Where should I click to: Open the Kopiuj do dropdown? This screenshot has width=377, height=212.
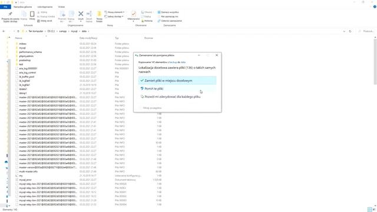(x=71, y=16)
